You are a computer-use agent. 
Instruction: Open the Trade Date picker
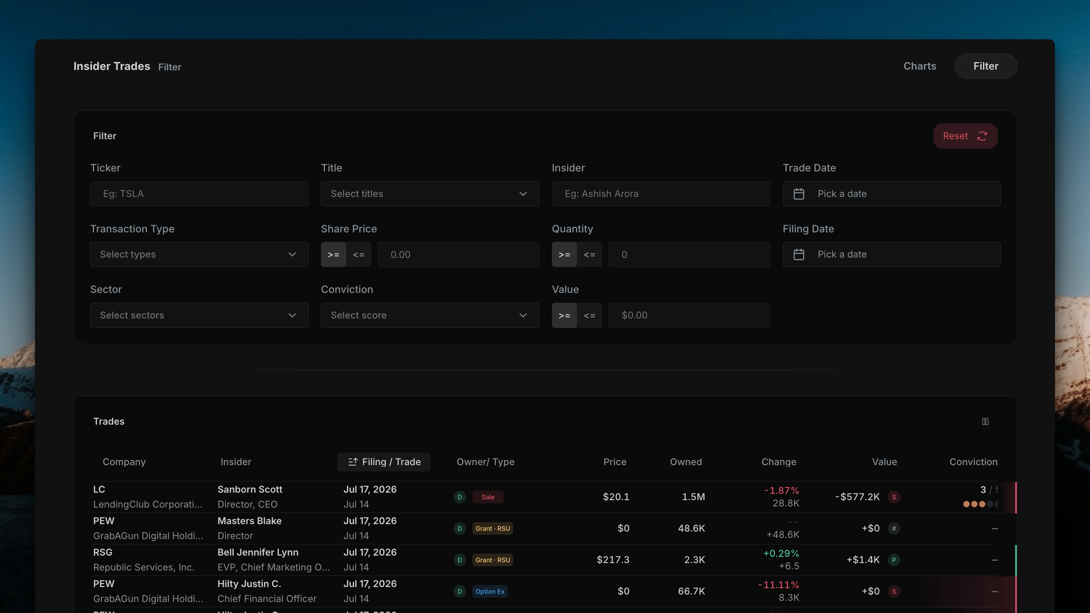tap(891, 194)
